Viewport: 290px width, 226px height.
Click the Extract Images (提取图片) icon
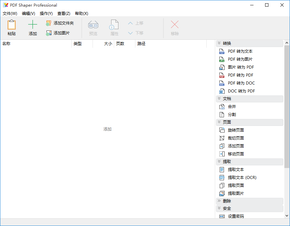click(222, 194)
